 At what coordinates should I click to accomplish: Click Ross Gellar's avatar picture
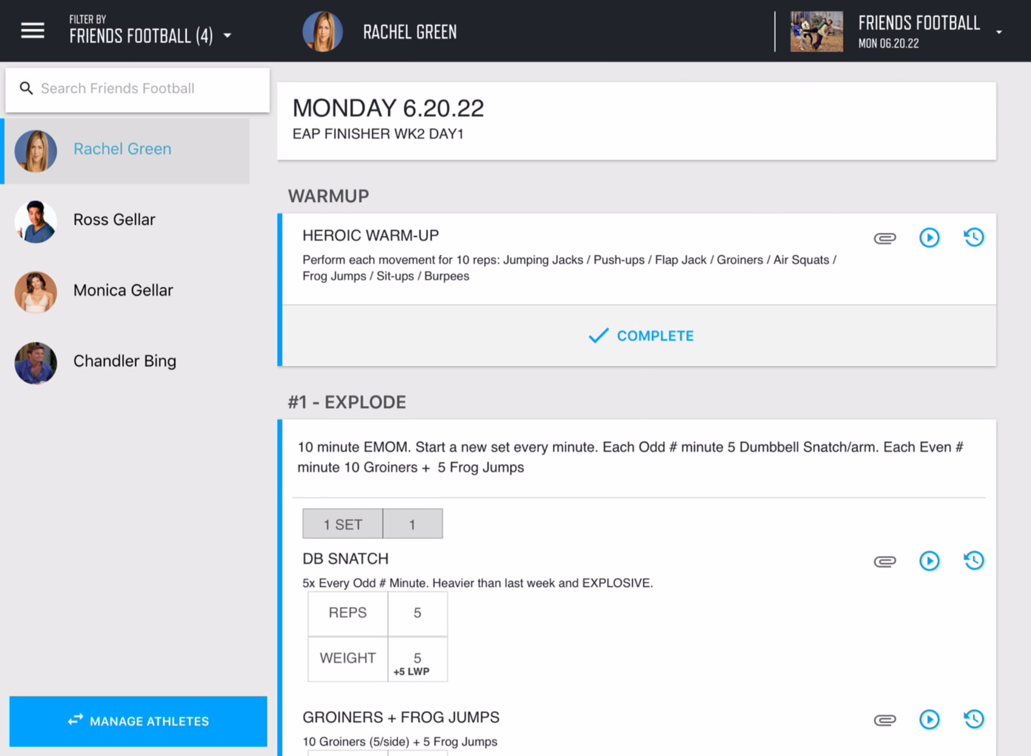[x=36, y=222]
